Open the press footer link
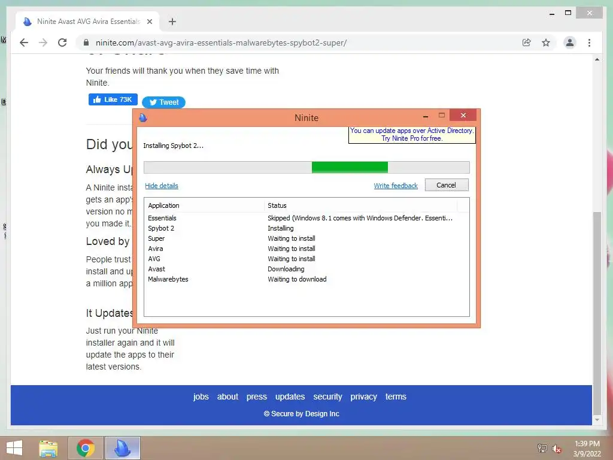The width and height of the screenshot is (613, 460). [x=256, y=397]
